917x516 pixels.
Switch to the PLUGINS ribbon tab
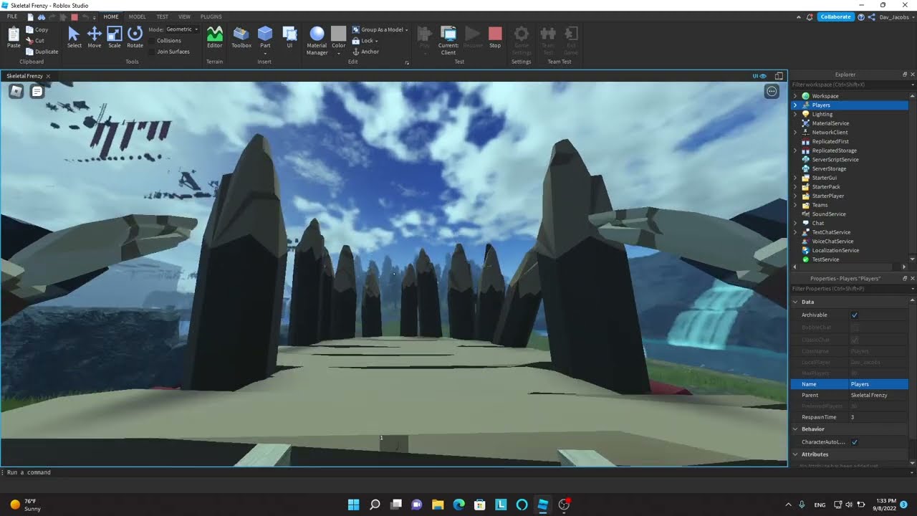211,16
